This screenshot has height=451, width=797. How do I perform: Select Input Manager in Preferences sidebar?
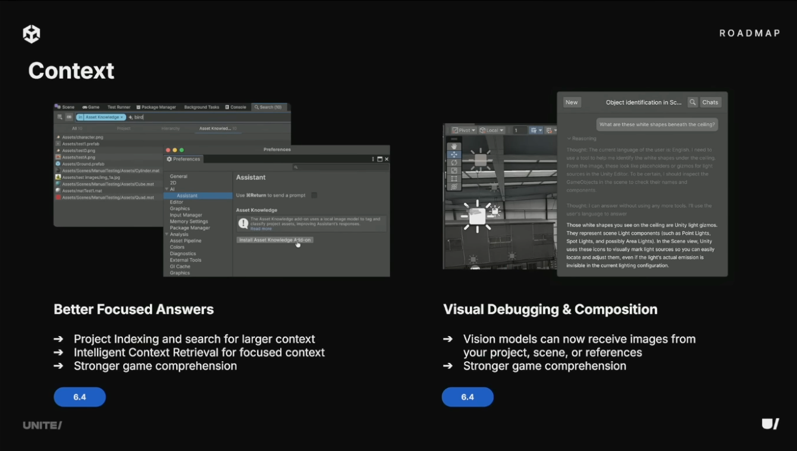186,215
